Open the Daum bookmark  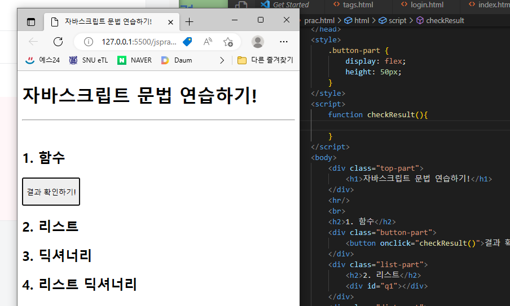(177, 60)
